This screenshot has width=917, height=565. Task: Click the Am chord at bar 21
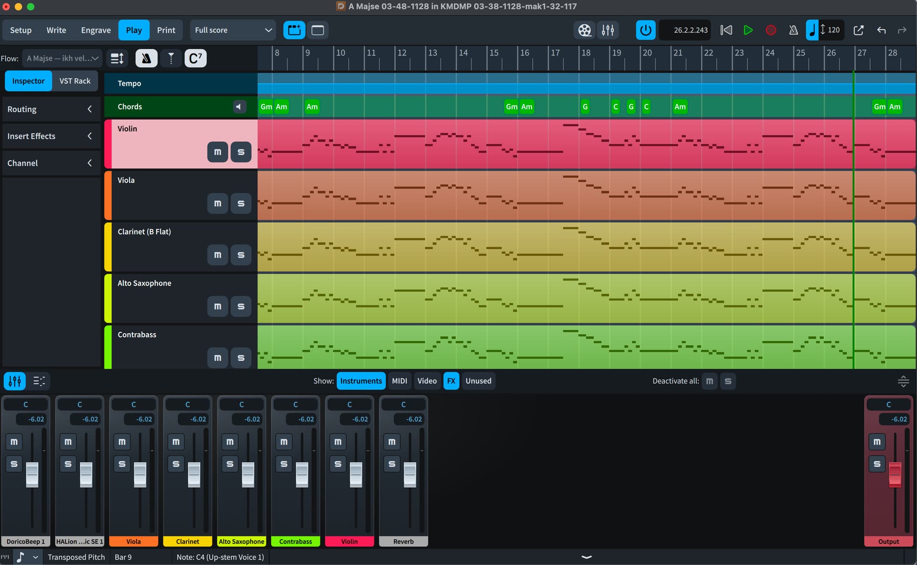tap(680, 107)
